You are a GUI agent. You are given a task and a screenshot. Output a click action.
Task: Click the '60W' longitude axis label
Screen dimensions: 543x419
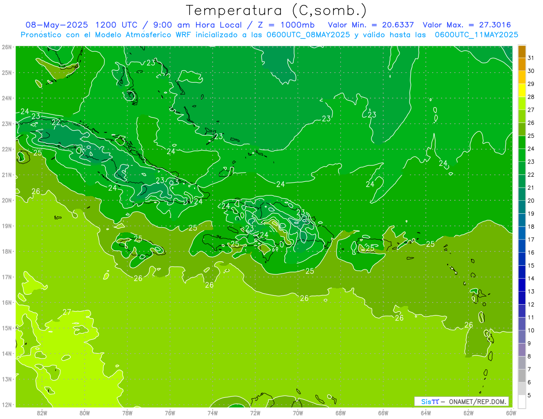(x=511, y=413)
